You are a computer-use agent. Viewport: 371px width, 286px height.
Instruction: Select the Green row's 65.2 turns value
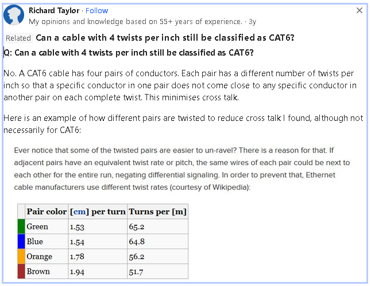pyautogui.click(x=136, y=226)
